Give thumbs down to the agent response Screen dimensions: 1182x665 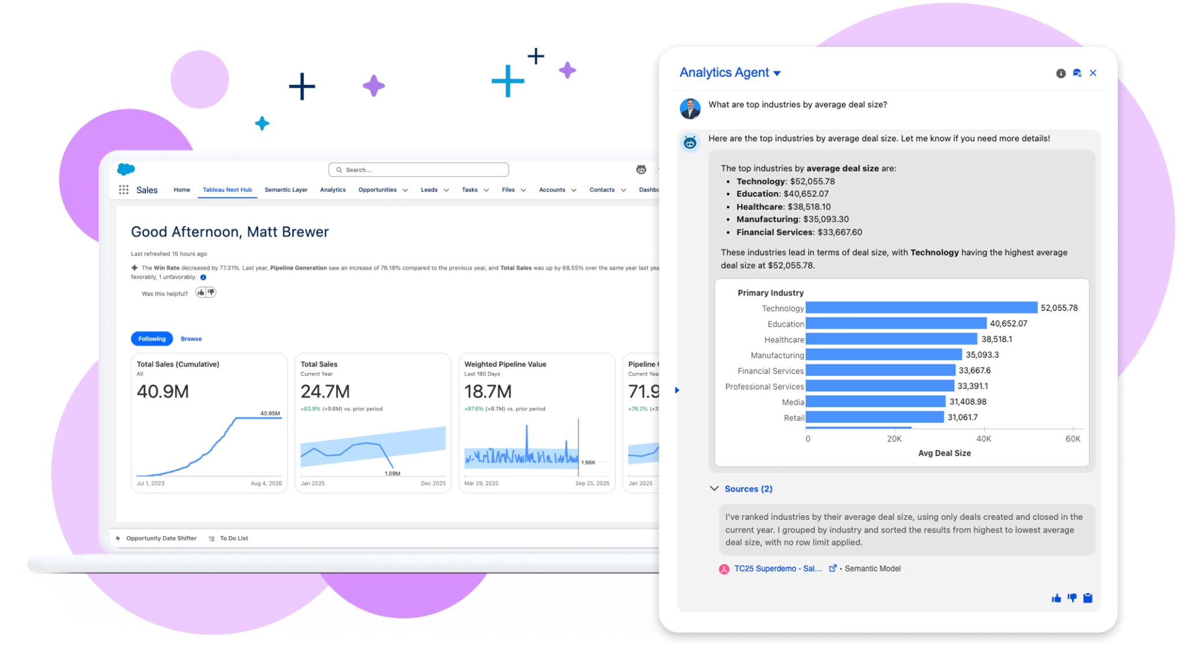pos(1072,598)
